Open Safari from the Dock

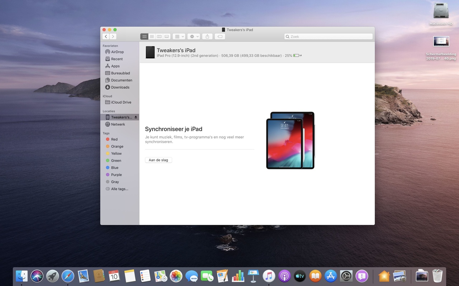click(x=68, y=276)
